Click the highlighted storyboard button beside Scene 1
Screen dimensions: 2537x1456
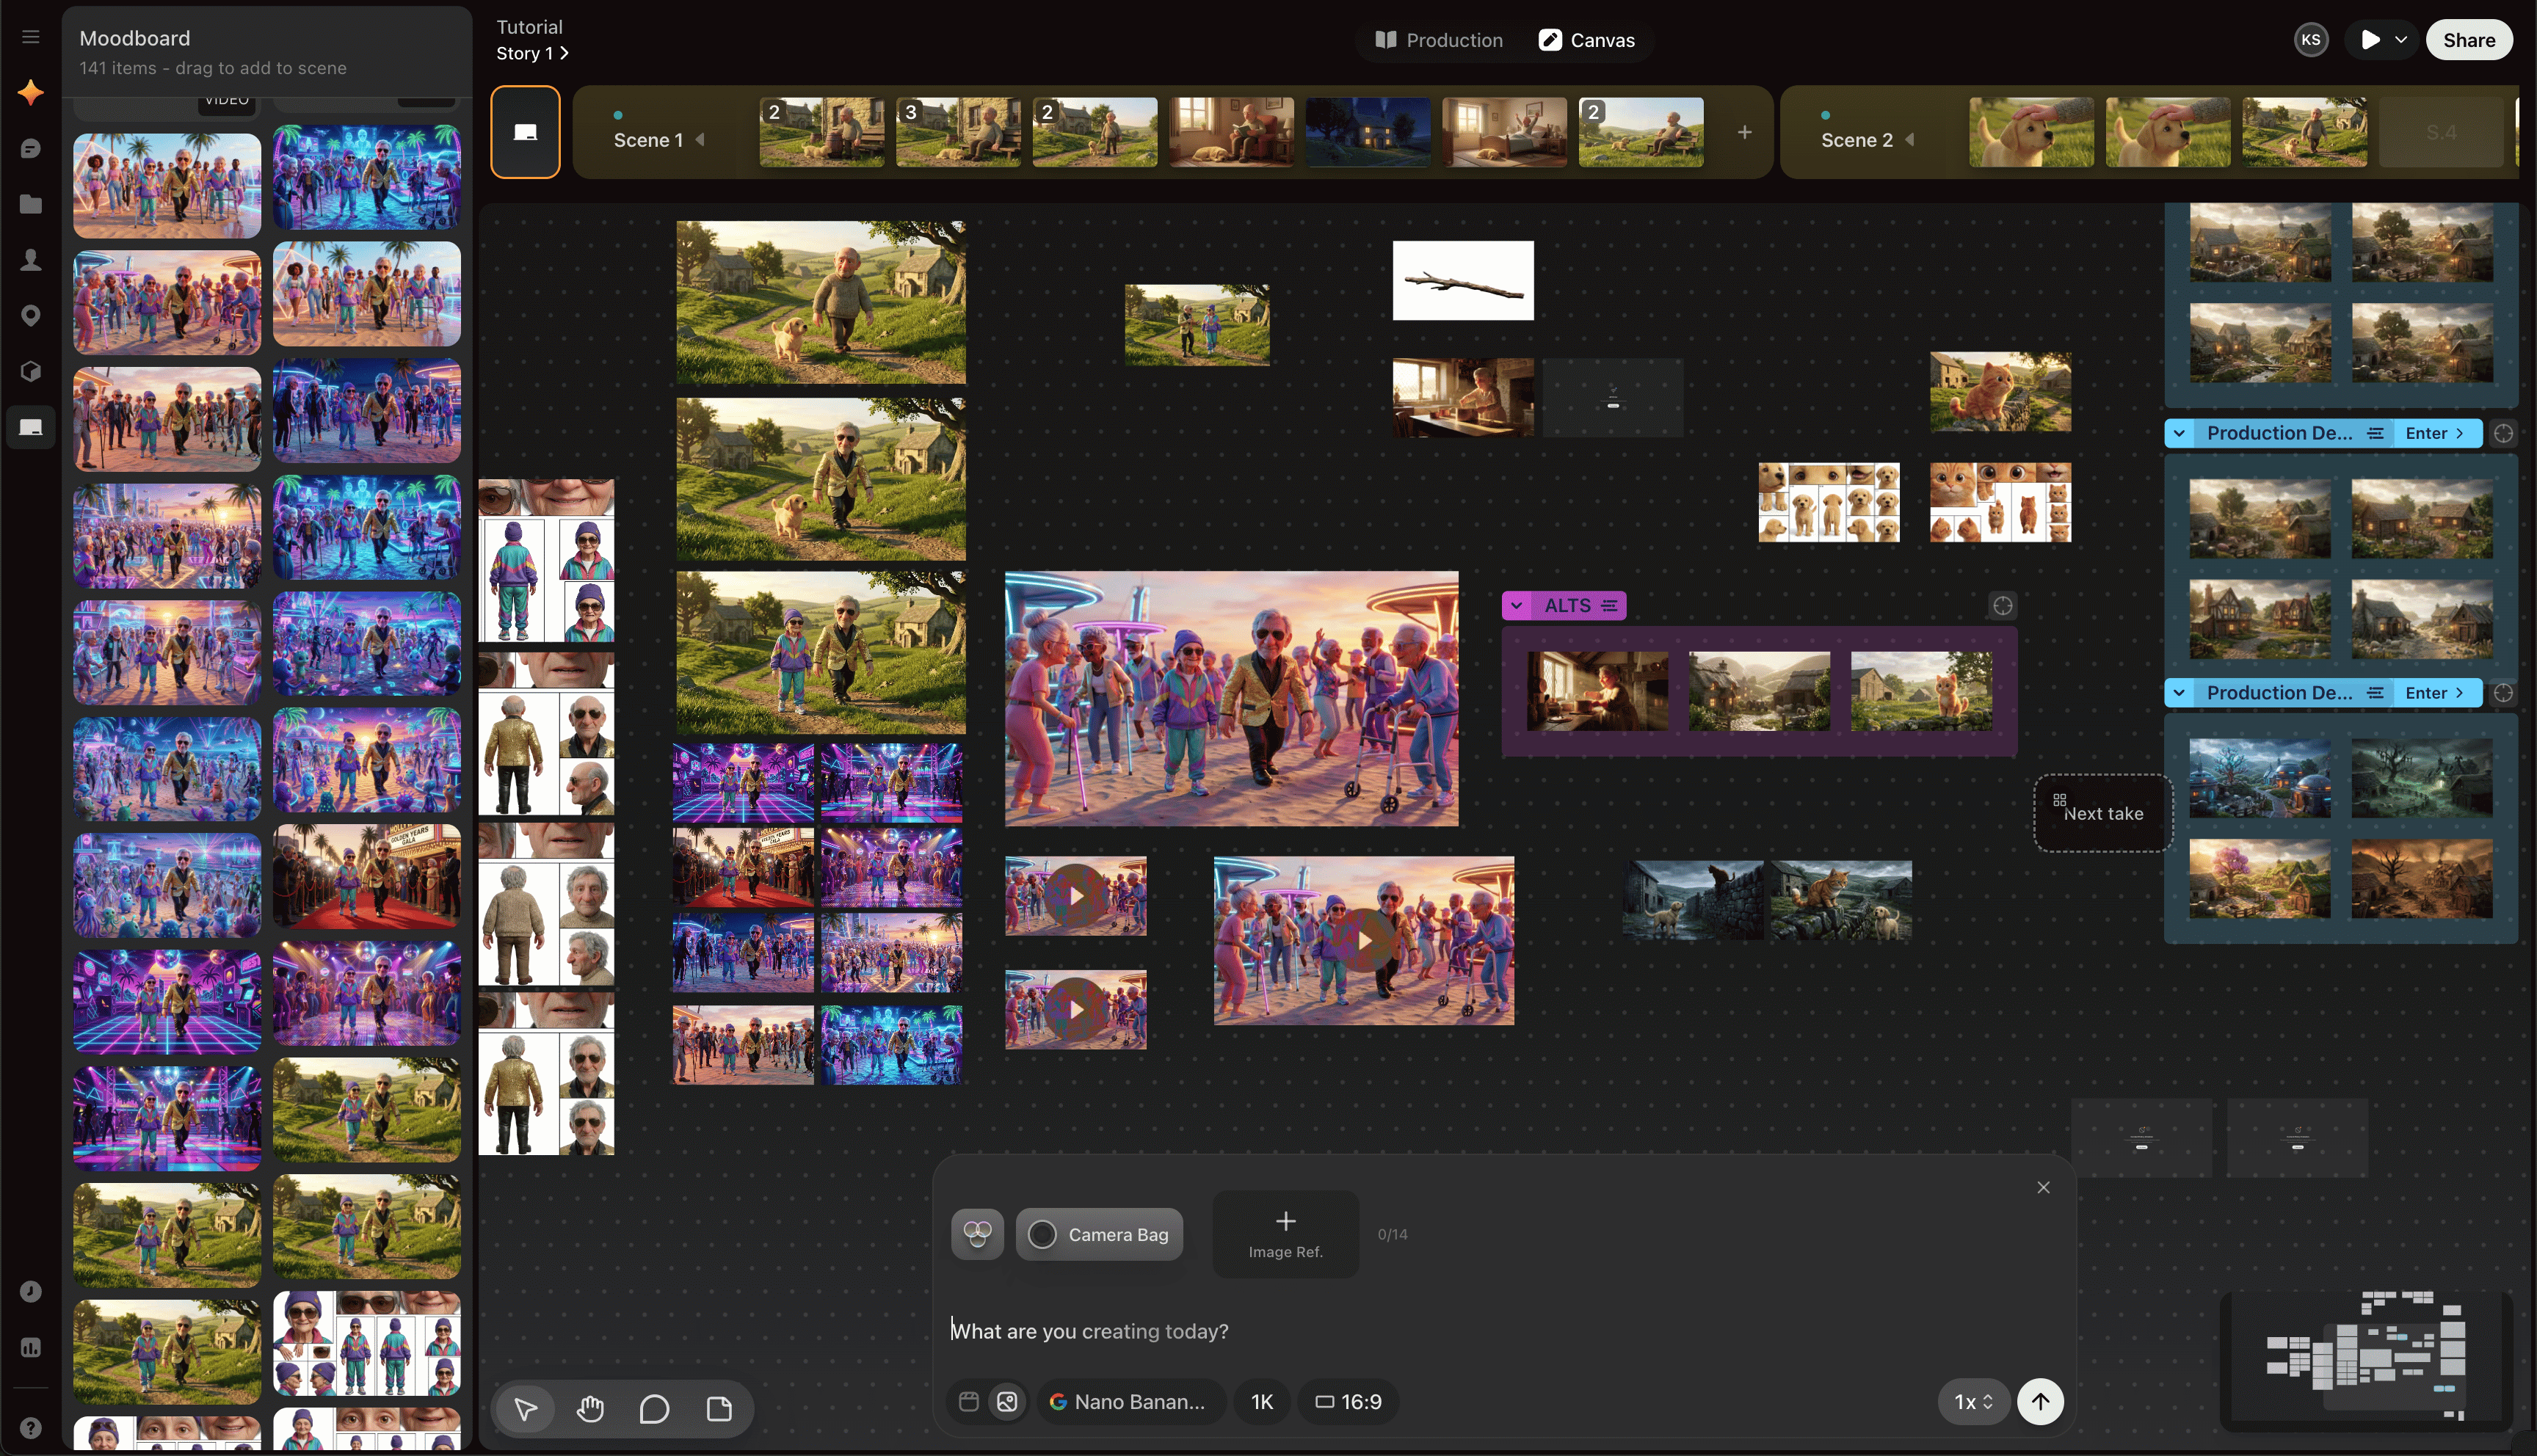[525, 132]
